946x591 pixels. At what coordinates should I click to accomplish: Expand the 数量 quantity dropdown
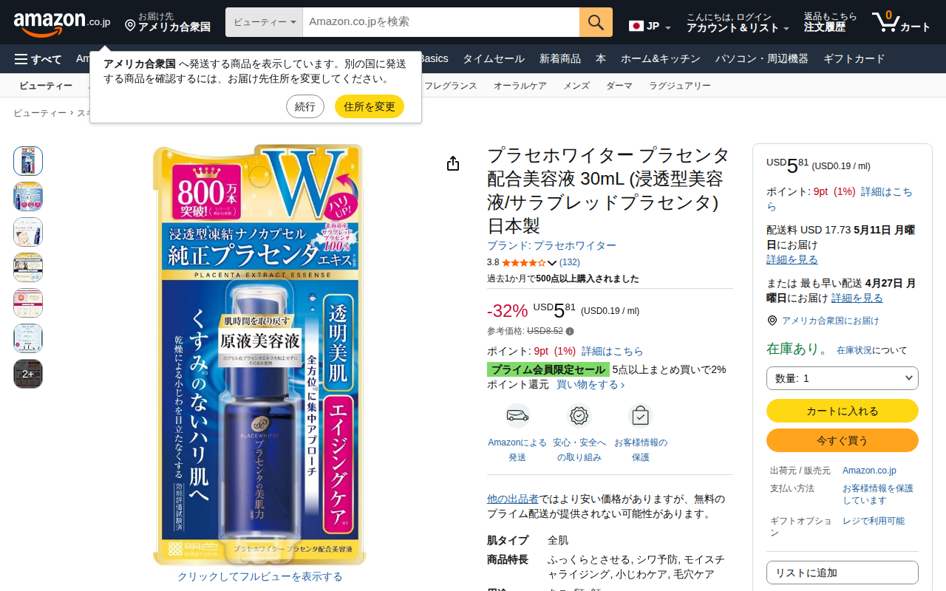point(843,378)
